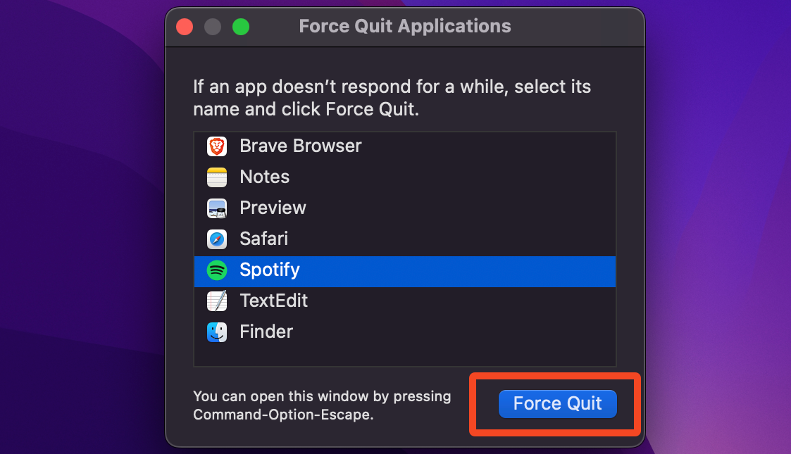Click the Spotify icon in the list
This screenshot has height=454, width=791.
pos(216,270)
